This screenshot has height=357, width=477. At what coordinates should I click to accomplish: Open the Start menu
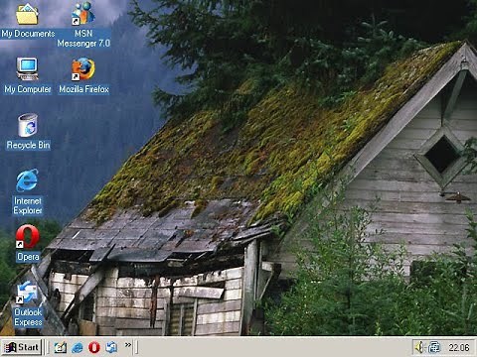click(22, 347)
